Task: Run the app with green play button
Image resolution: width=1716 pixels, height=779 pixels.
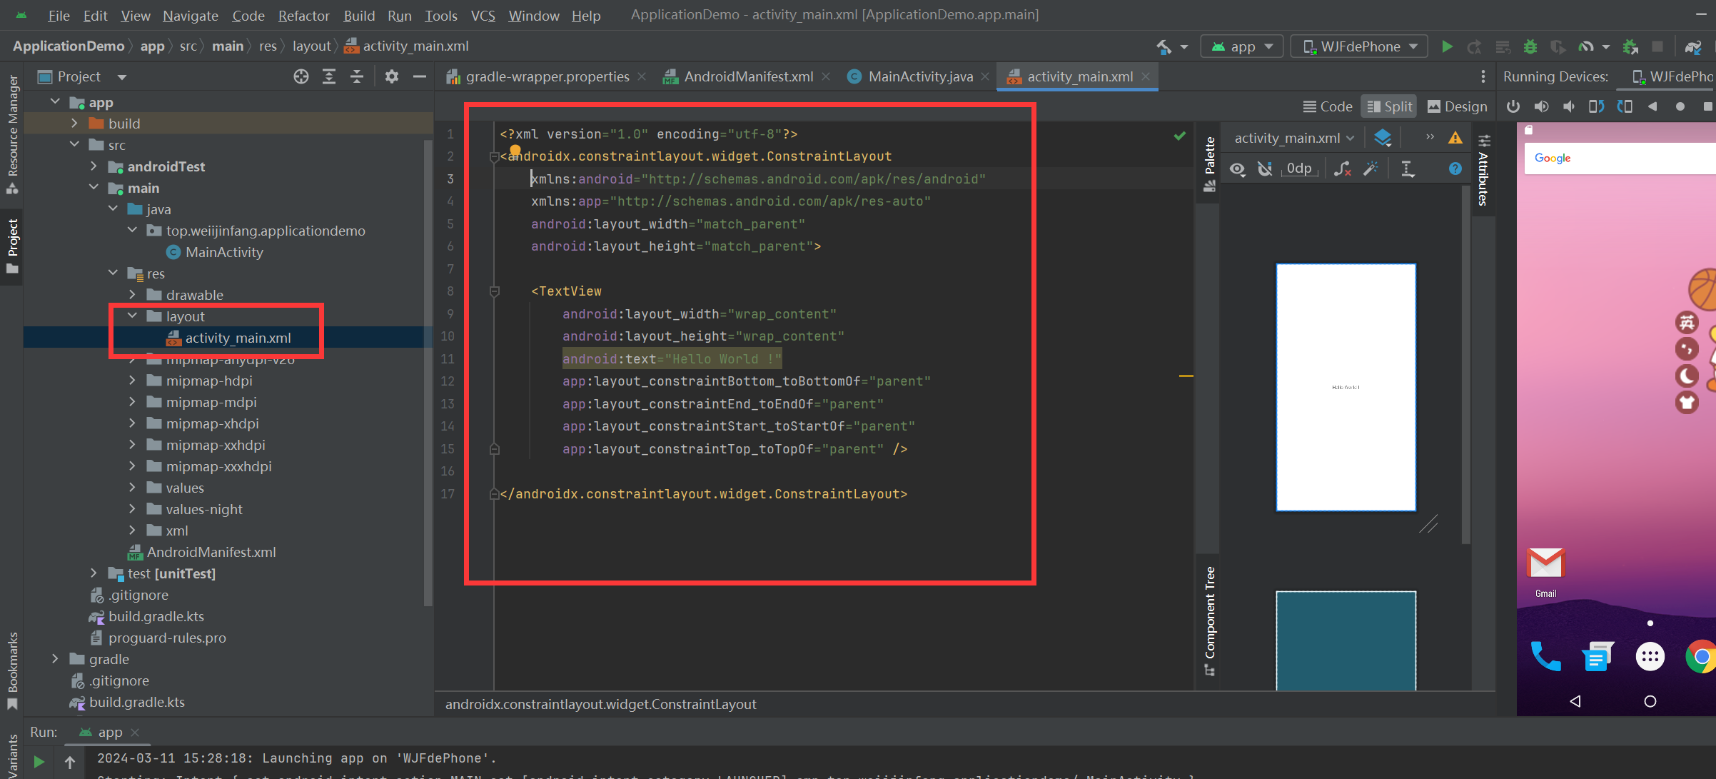Action: click(x=1447, y=46)
